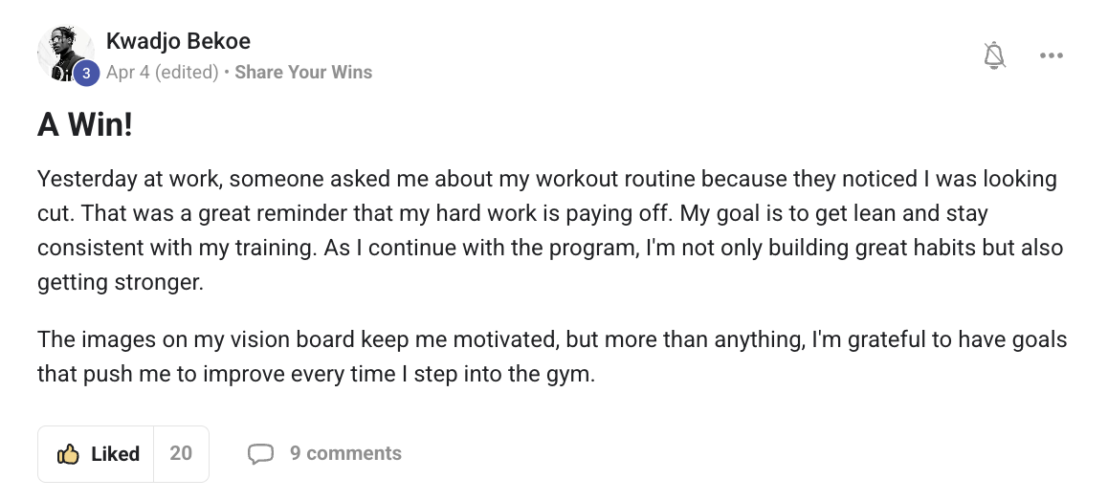
Task: Click the post title A Win!
Action: pos(85,125)
